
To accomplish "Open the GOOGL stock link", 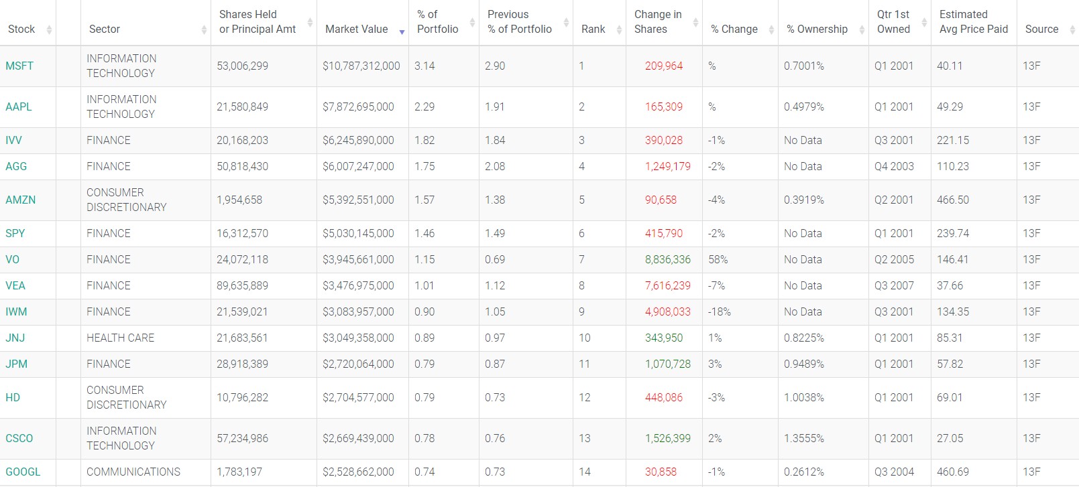I will pos(23,472).
